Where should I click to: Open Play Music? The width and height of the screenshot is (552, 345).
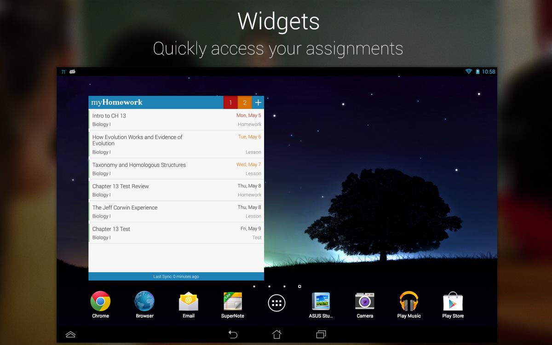pos(409,304)
